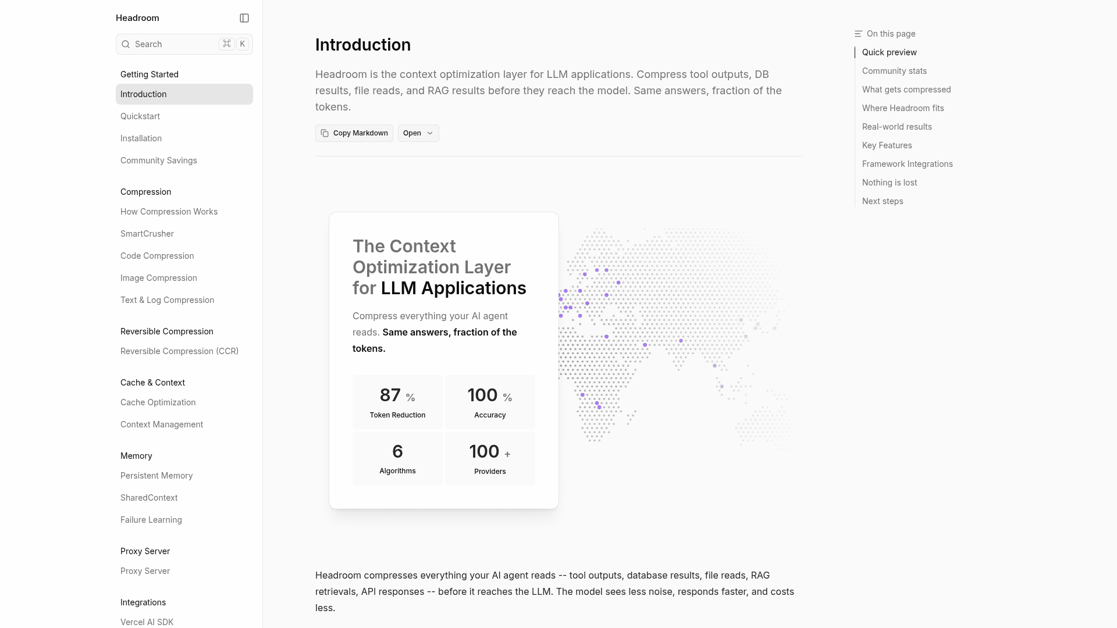The height and width of the screenshot is (628, 1117).
Task: Open Image Compression page
Action: click(184, 278)
